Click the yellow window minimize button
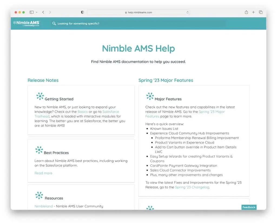This screenshot has width=277, height=224. point(19,12)
